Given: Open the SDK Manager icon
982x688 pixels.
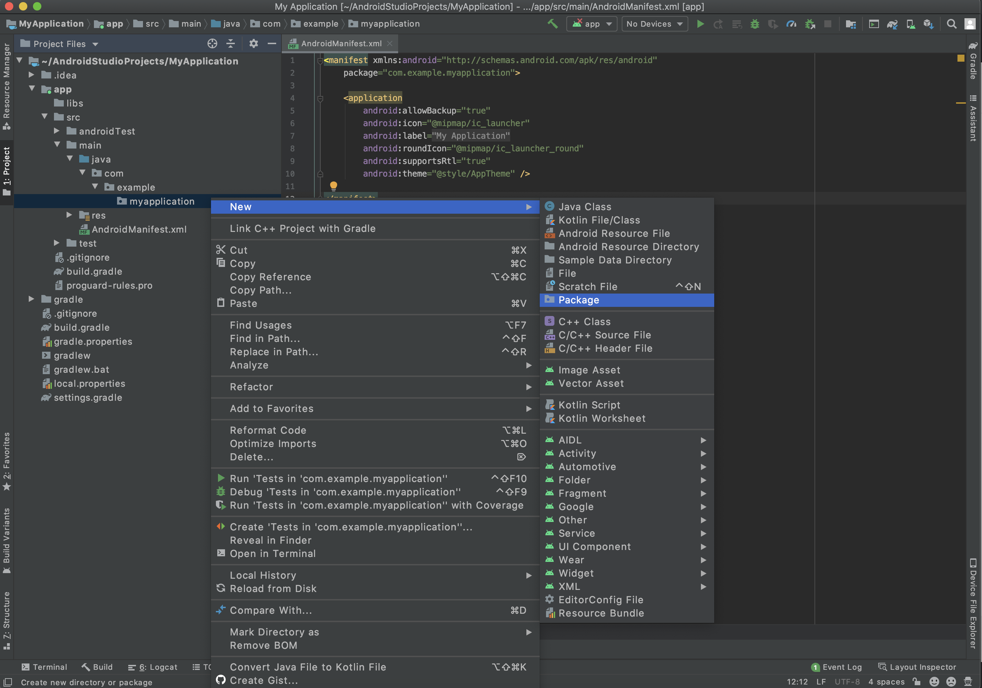Looking at the screenshot, I should (x=928, y=24).
